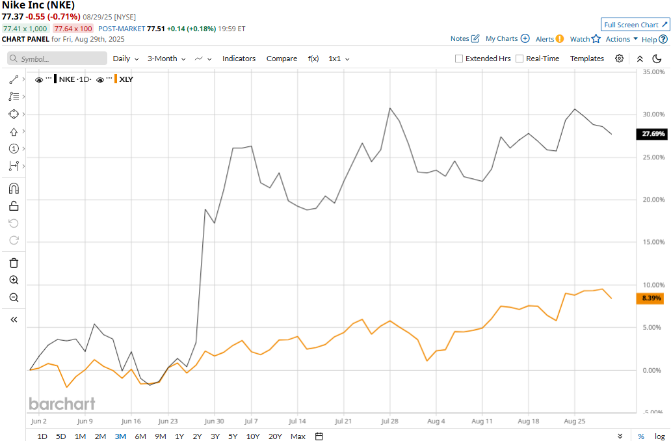
Task: Collapse chart header with double up chevron
Action: click(640, 59)
